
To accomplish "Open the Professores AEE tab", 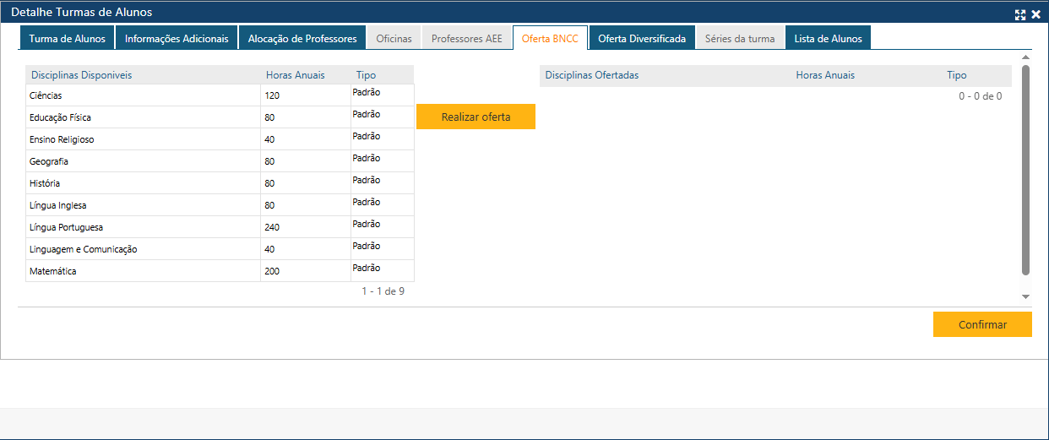I will point(466,39).
